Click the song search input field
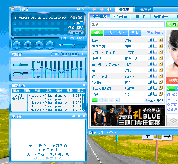The width and height of the screenshot is (178, 164). click(128, 24)
